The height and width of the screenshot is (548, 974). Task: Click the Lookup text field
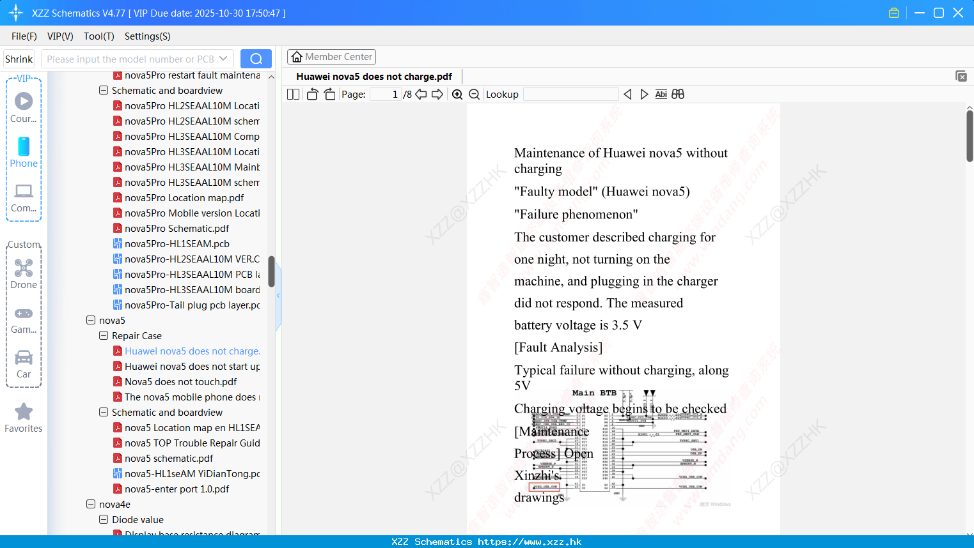click(570, 95)
